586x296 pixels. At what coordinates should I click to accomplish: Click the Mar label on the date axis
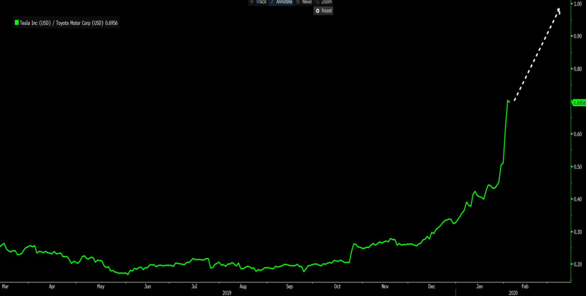[5, 287]
